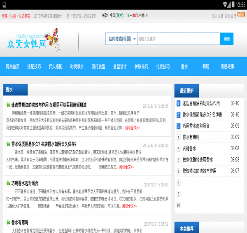The image size is (247, 233).
Task: Click the 众紫女性网 butterfly logo
Action: tap(34, 40)
